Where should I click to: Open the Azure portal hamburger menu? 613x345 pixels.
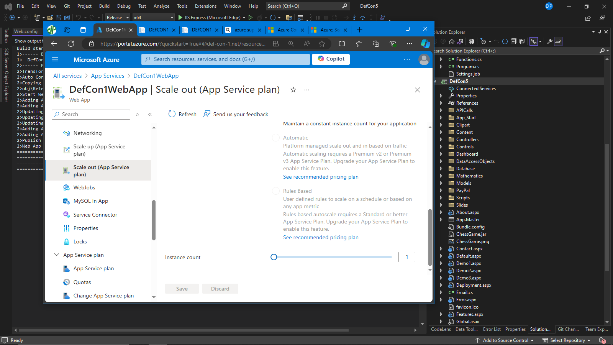[55, 59]
